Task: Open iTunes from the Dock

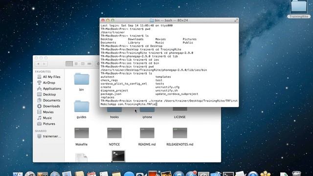Action: [x=179, y=174]
